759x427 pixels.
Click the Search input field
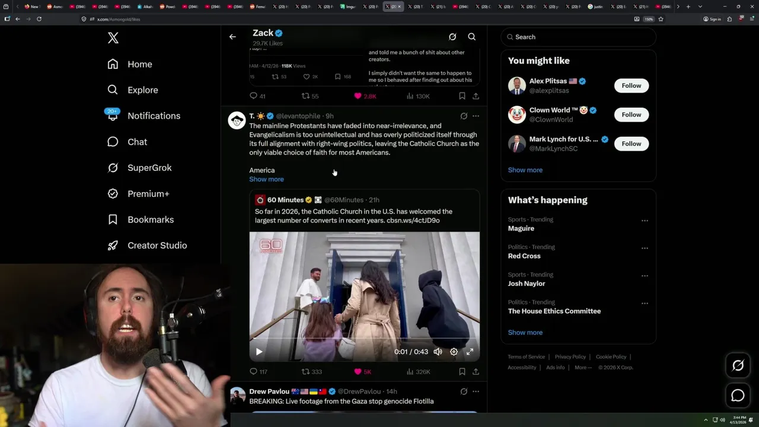[578, 37]
